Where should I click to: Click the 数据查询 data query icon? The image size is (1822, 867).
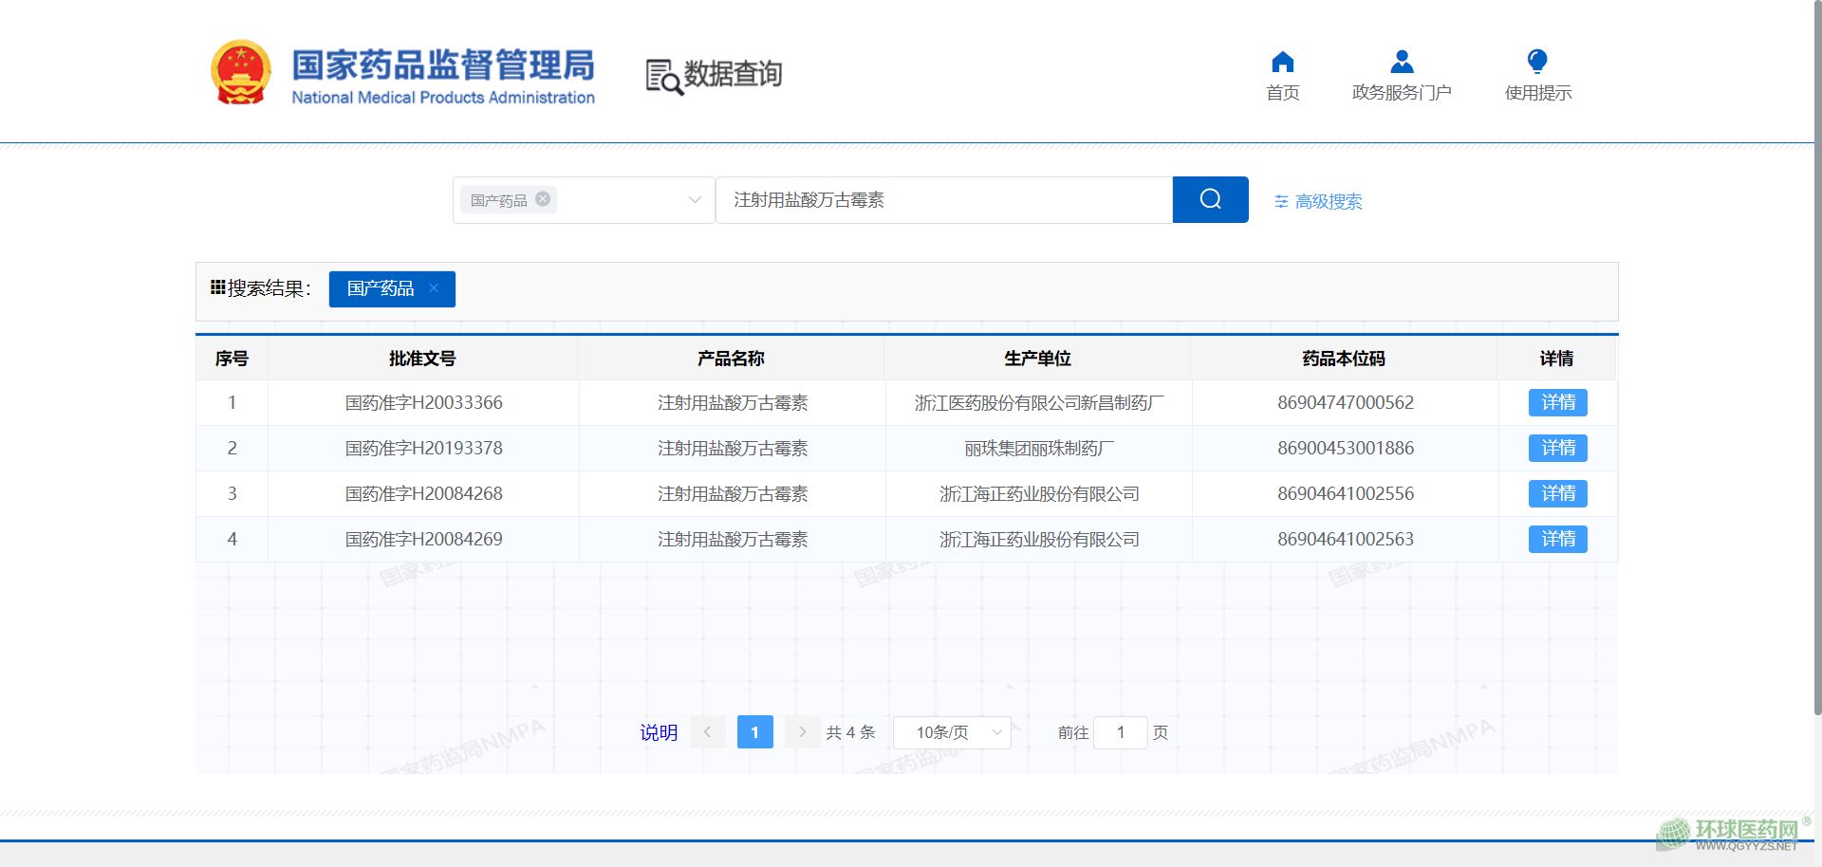coord(664,76)
